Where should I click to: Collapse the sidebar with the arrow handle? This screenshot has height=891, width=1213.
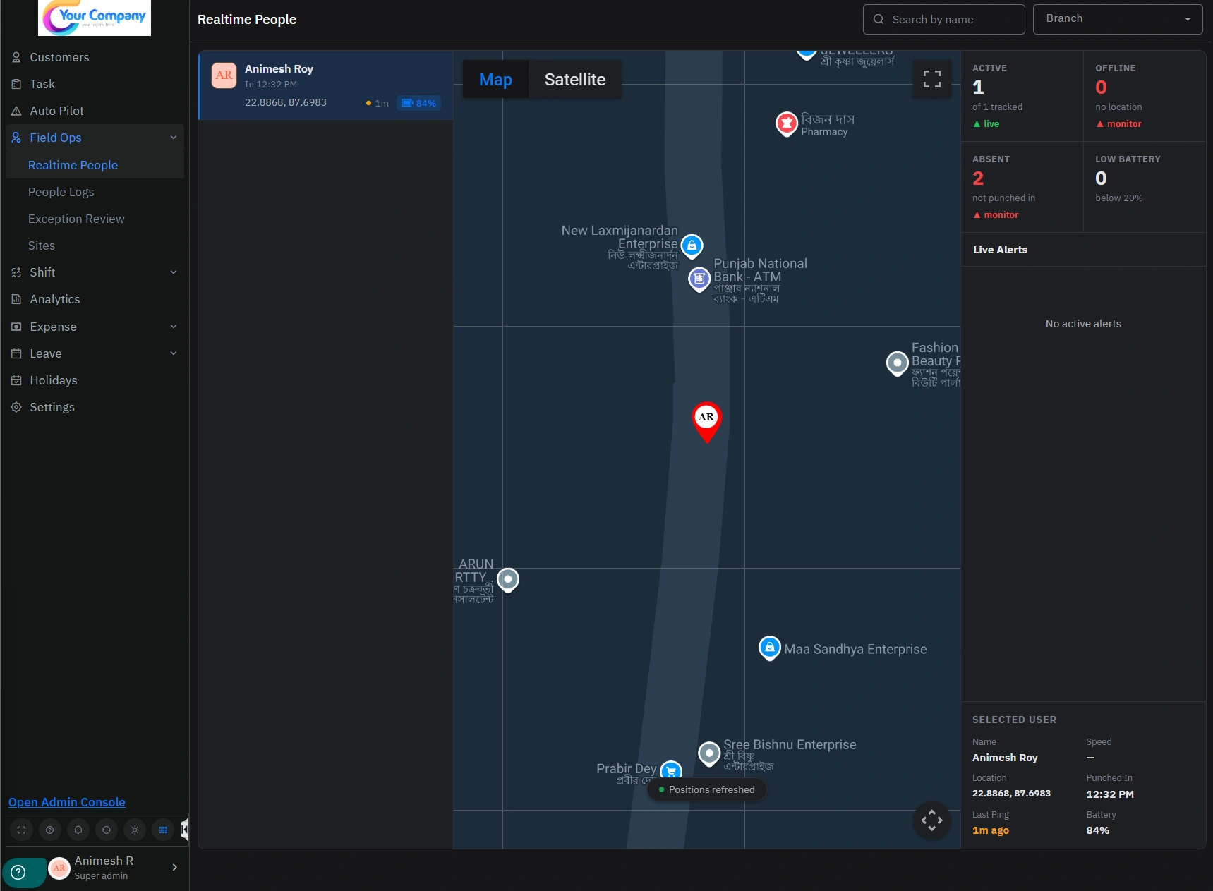(x=185, y=829)
